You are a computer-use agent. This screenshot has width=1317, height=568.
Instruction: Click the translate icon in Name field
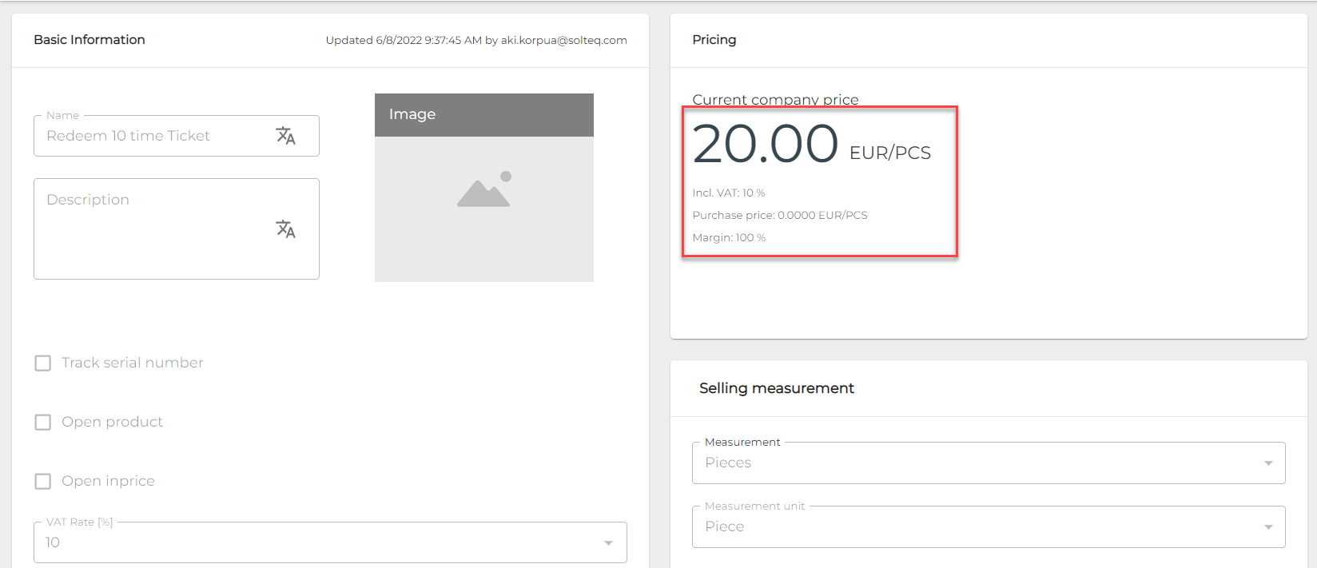click(285, 136)
